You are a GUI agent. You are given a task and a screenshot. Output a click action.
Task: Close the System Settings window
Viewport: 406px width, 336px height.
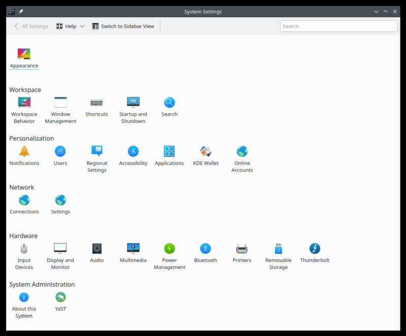point(395,11)
